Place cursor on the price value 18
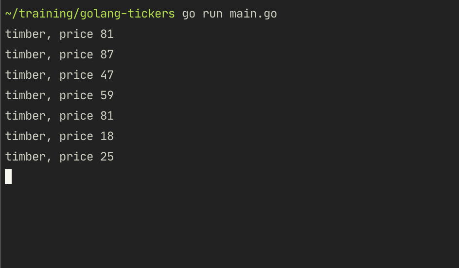The image size is (459, 268). coord(107,136)
